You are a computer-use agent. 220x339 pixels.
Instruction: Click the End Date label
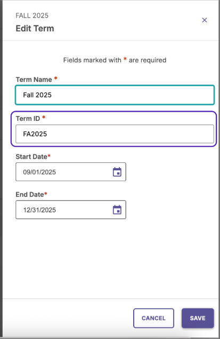[x=30, y=194]
